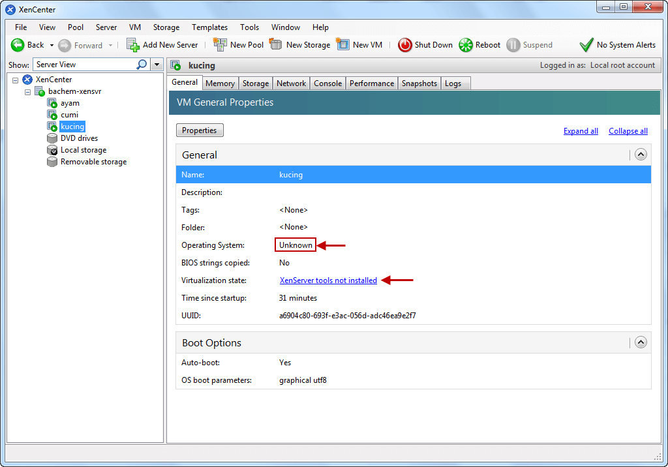Click the Local storage icon

52,150
